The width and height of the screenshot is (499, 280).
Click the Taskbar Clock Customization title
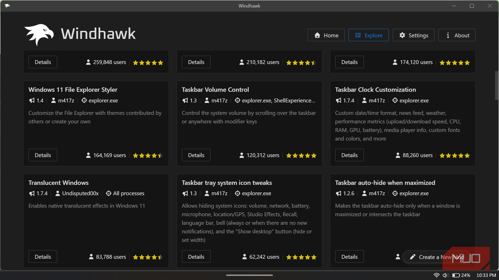point(376,90)
